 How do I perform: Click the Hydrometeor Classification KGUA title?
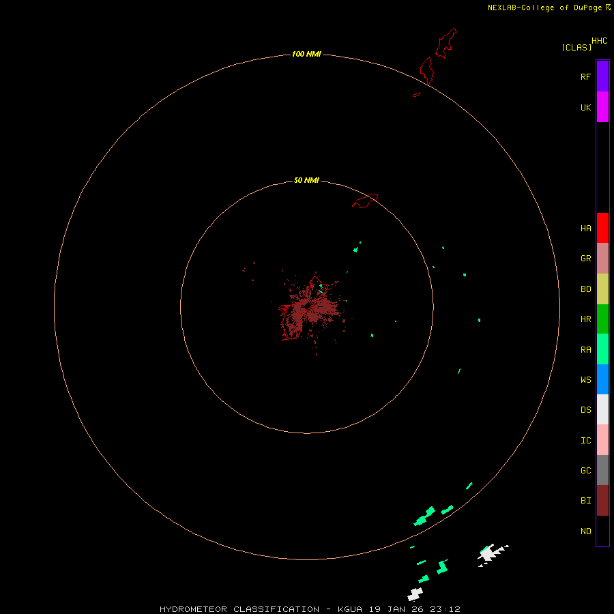pyautogui.click(x=310, y=609)
